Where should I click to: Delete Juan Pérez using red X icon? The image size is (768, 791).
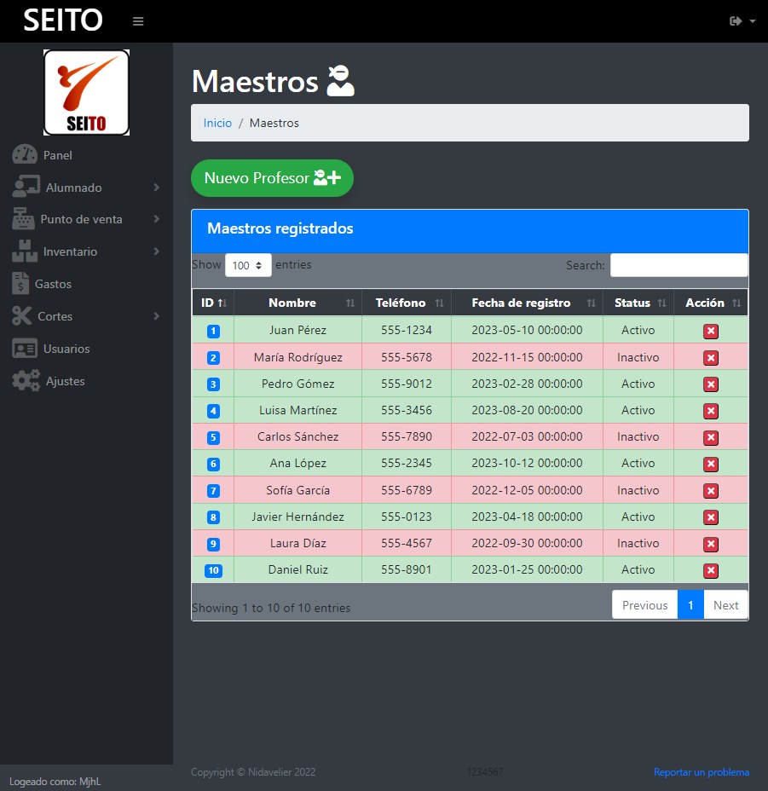(x=711, y=332)
